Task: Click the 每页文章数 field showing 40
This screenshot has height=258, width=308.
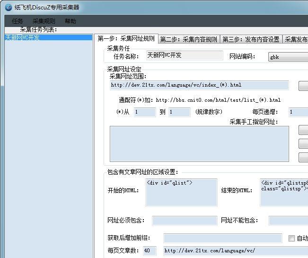Action: [x=150, y=250]
